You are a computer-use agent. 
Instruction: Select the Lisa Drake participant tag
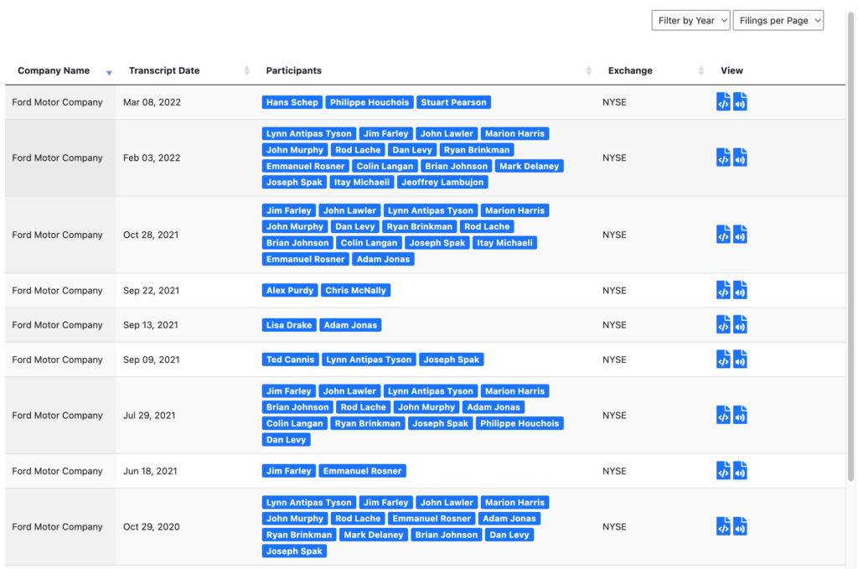(x=289, y=325)
